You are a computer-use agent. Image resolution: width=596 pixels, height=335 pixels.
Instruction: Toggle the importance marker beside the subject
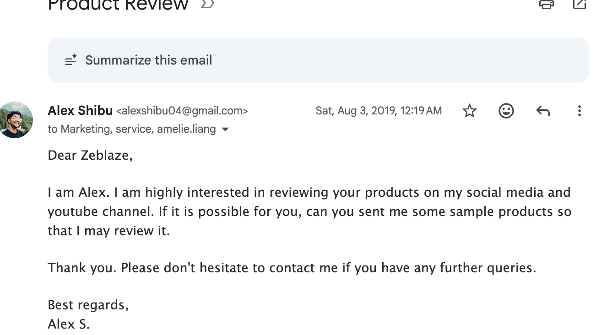(207, 4)
